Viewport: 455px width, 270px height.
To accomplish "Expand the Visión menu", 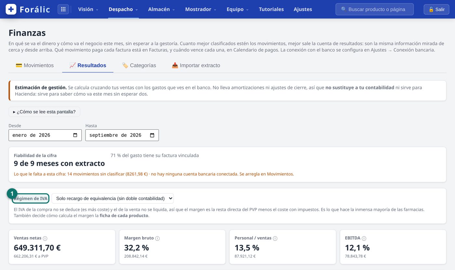I will (88, 9).
